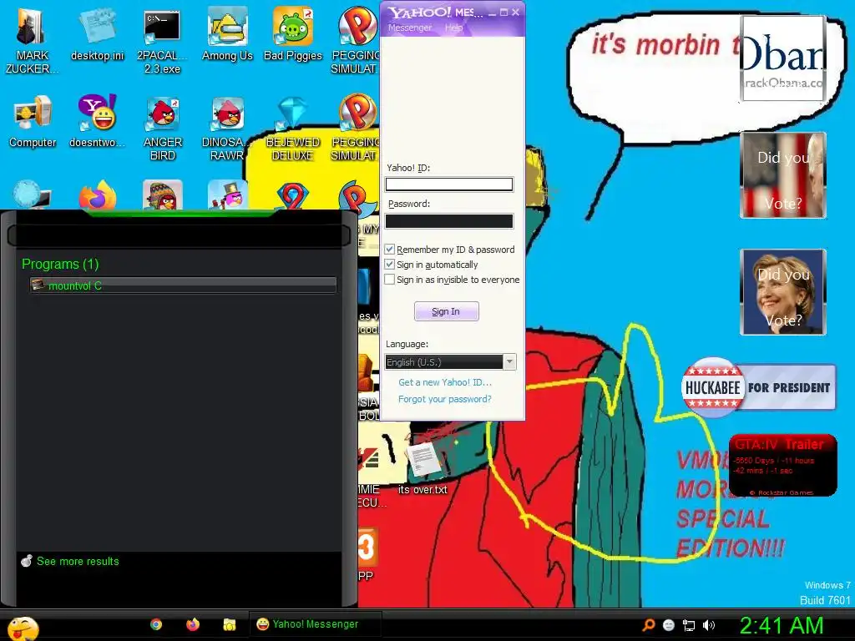855x641 pixels.
Task: Click the Did you Vote Hillary gadget
Action: pos(783,292)
